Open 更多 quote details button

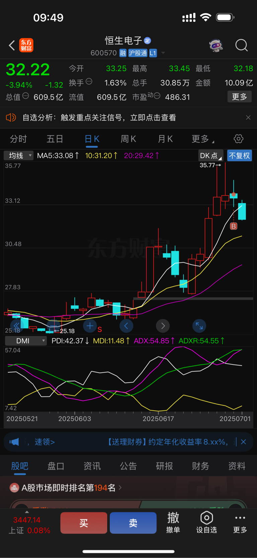[240, 97]
